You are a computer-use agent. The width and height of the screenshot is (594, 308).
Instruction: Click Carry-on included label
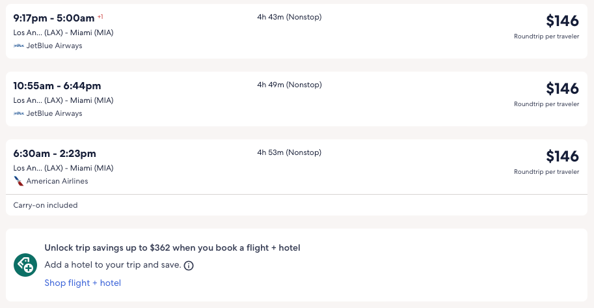(46, 205)
